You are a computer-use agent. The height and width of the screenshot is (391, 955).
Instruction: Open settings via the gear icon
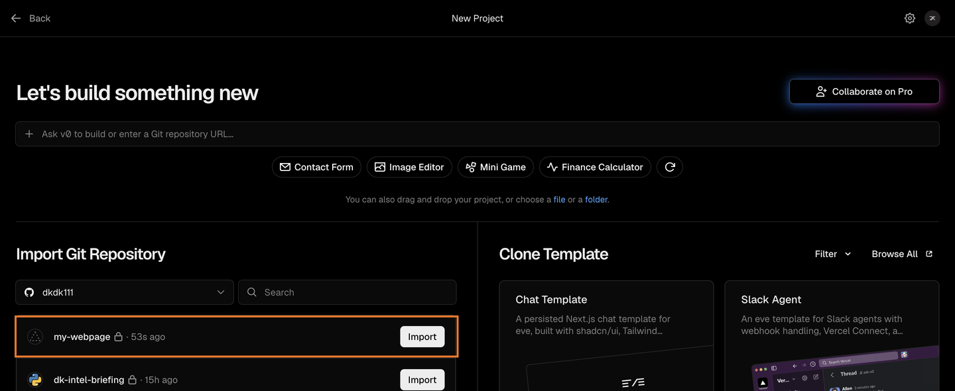point(910,19)
